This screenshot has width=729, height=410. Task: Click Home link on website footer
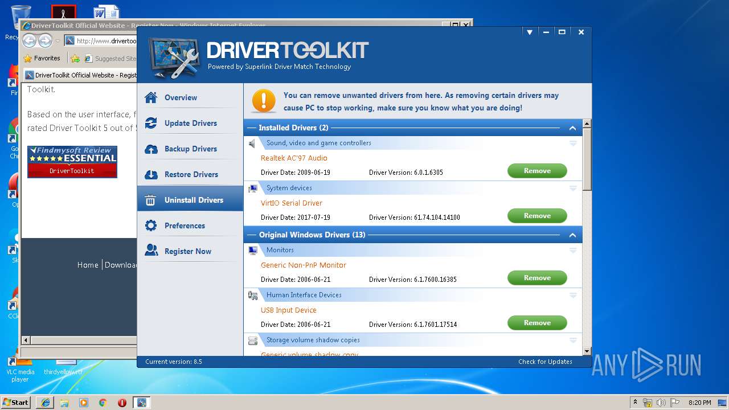(x=88, y=265)
